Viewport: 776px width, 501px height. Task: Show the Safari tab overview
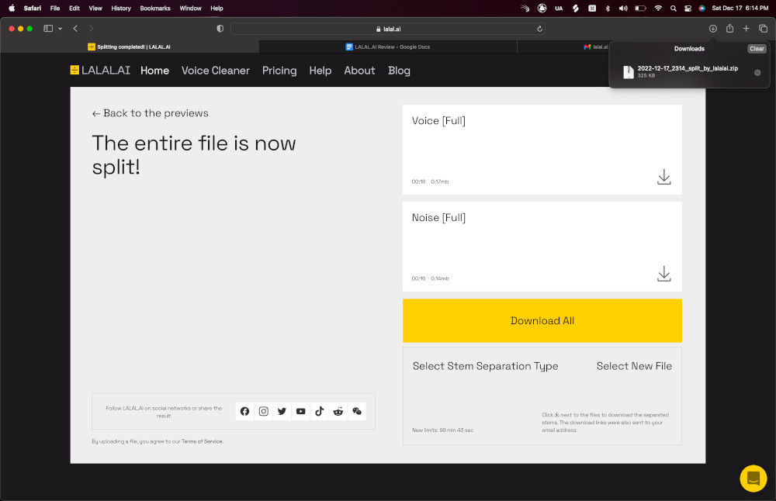(763, 29)
